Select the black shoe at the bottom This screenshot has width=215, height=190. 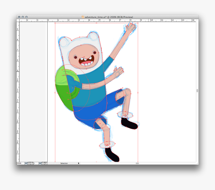tap(112, 155)
